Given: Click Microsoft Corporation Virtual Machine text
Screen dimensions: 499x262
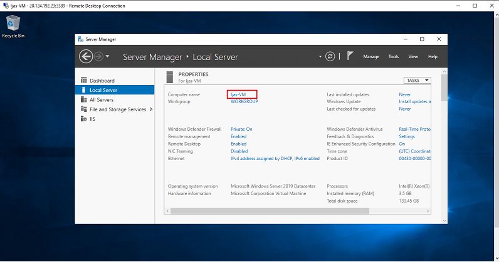Looking at the screenshot, I should (x=268, y=193).
